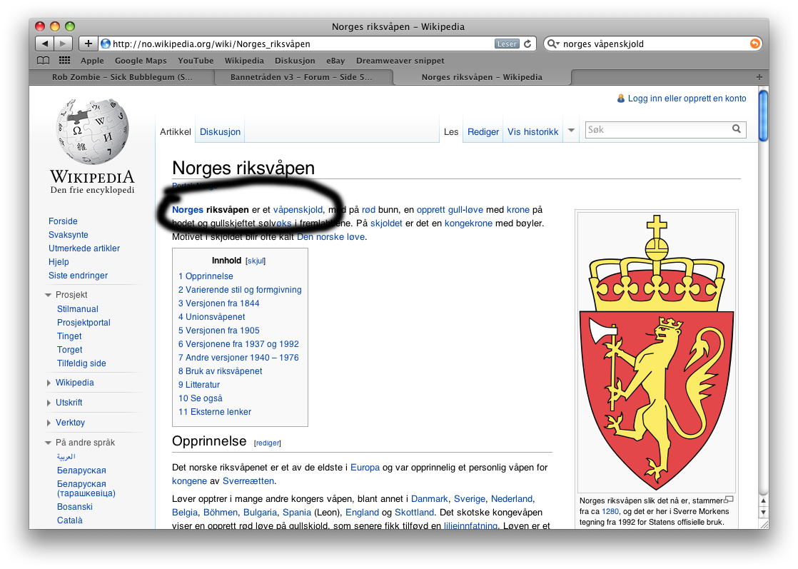The width and height of the screenshot is (798, 569).
Task: Open the more actions dropdown arrow
Action: tap(571, 131)
